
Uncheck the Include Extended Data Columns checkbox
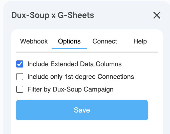20,64
